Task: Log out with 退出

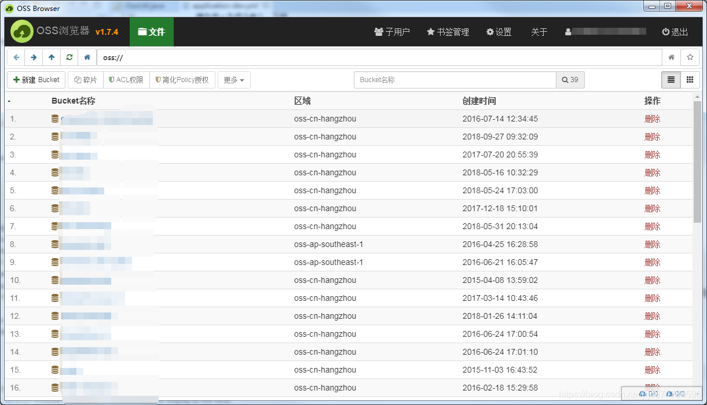Action: coord(675,32)
